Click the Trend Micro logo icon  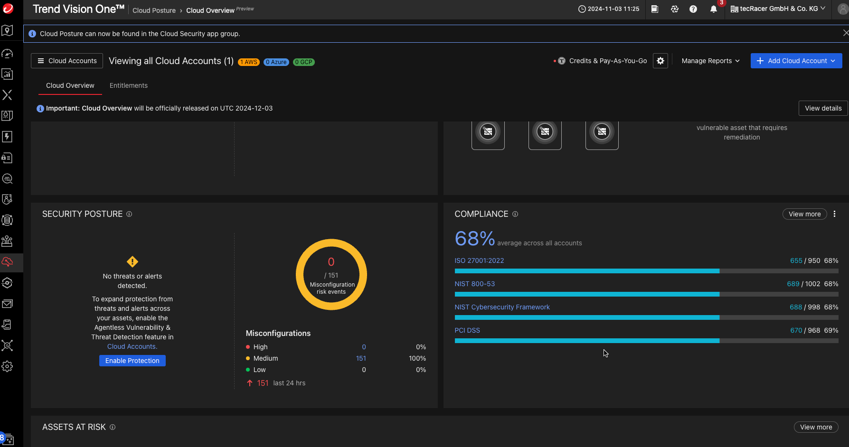pyautogui.click(x=8, y=9)
